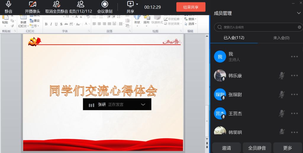Open more options for 韩乐康
303x153 pixels.
[x=294, y=76]
